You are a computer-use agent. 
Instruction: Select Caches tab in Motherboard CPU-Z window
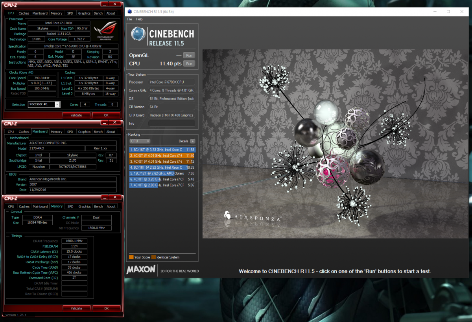pos(24,132)
